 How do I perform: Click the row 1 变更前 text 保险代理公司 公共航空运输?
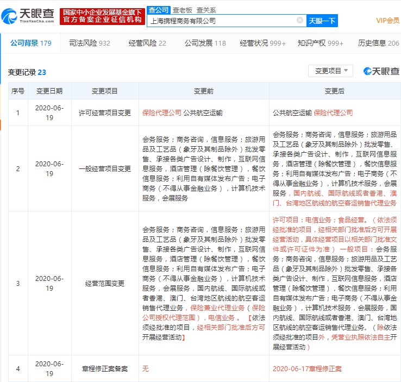(x=183, y=113)
